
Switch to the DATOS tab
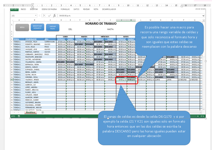tap(76, 9)
